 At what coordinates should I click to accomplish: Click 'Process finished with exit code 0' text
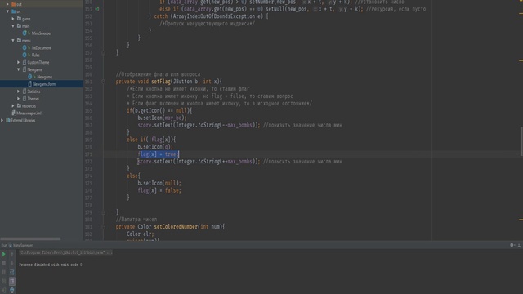tap(51, 265)
